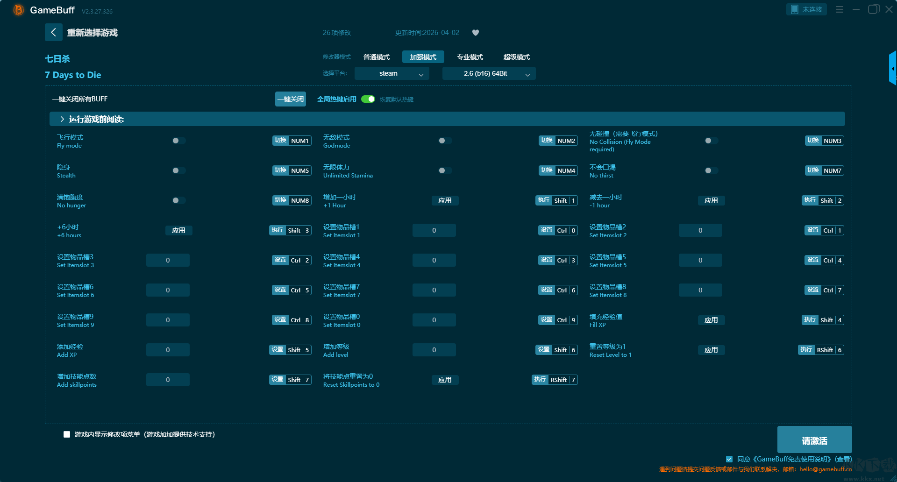897x482 pixels.
Task: Disable the global hotkey toggle
Action: pyautogui.click(x=368, y=99)
